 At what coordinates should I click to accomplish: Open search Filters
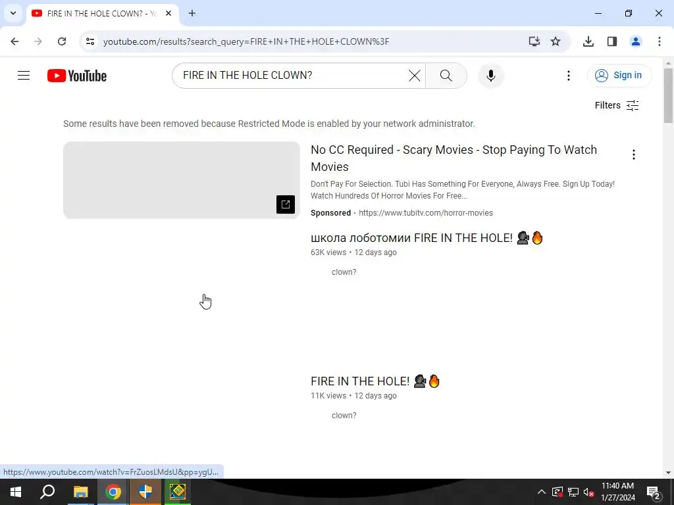click(x=617, y=105)
